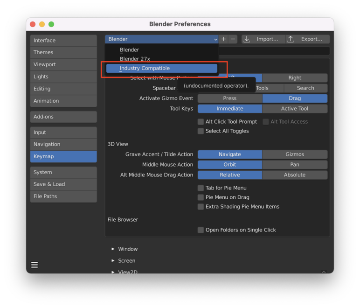Screen dimensions: 360x308
Task: Go to Input preferences
Action: [x=63, y=132]
